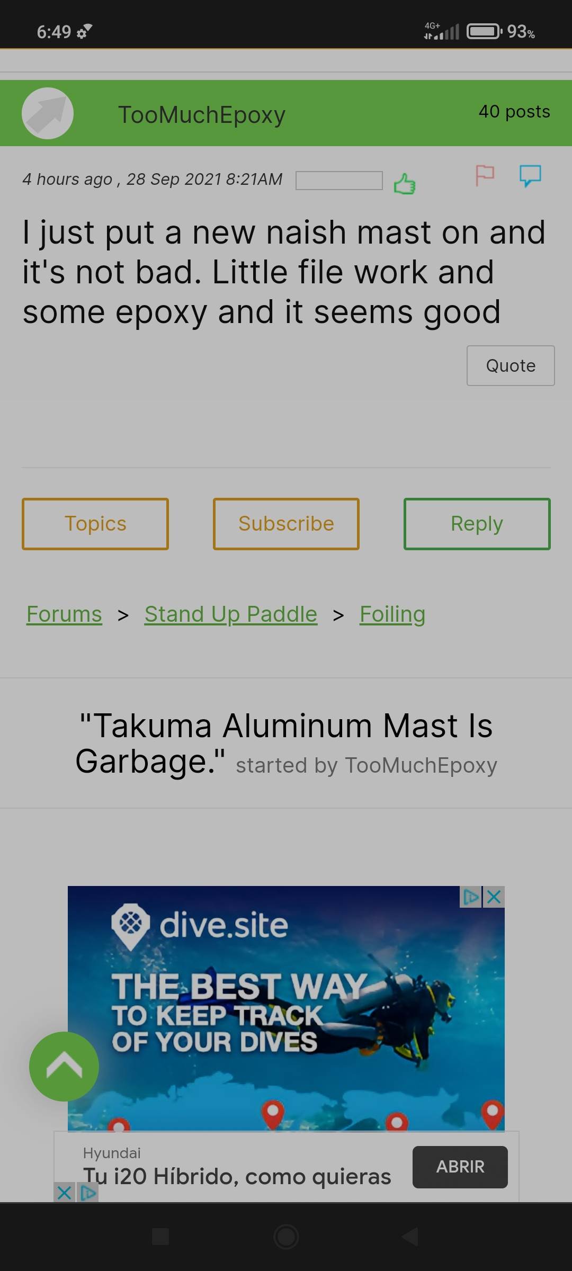Open Stand Up Paddle breadcrumb link
572x1271 pixels.
[x=231, y=614]
